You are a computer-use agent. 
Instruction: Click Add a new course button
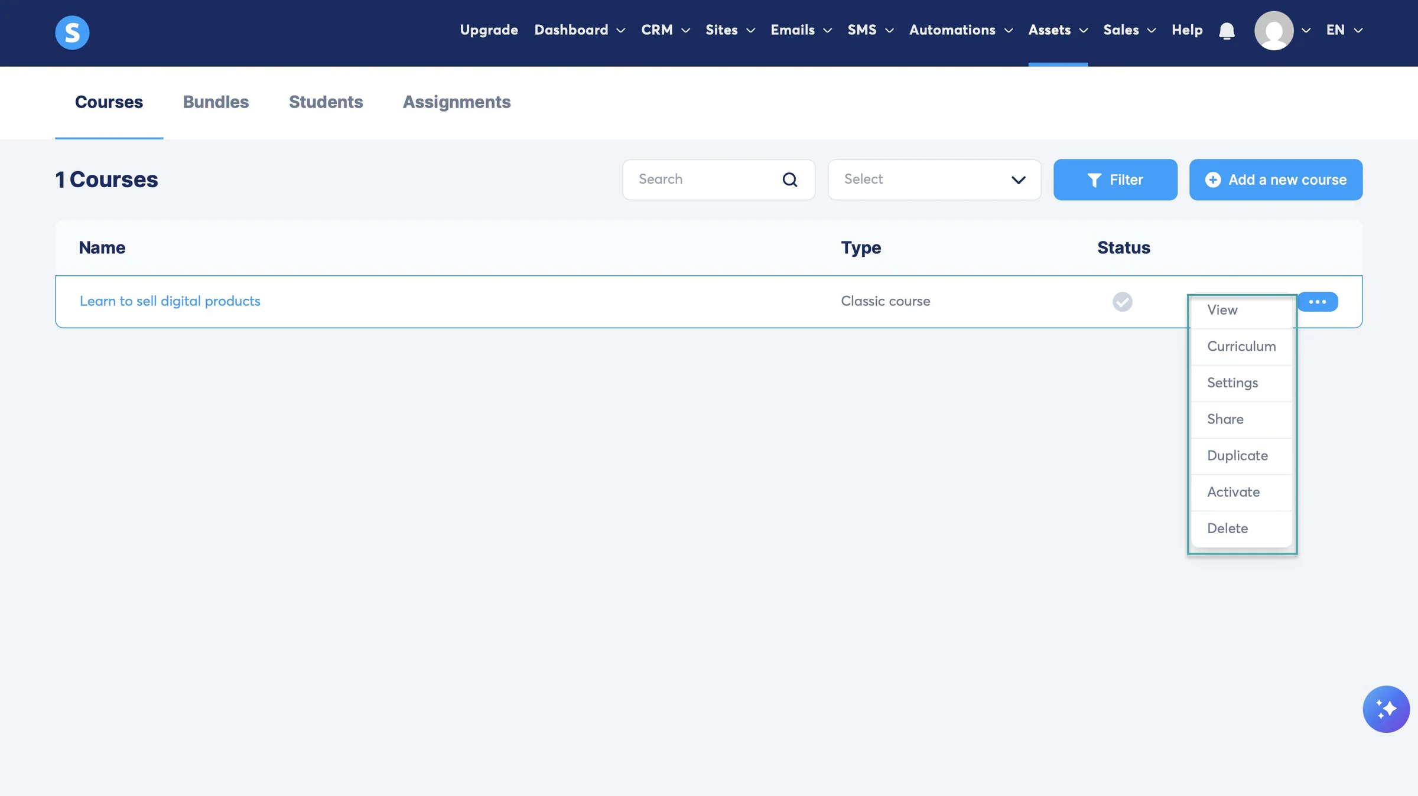pyautogui.click(x=1276, y=180)
